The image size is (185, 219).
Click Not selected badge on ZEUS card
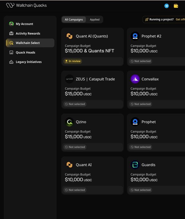point(75,104)
